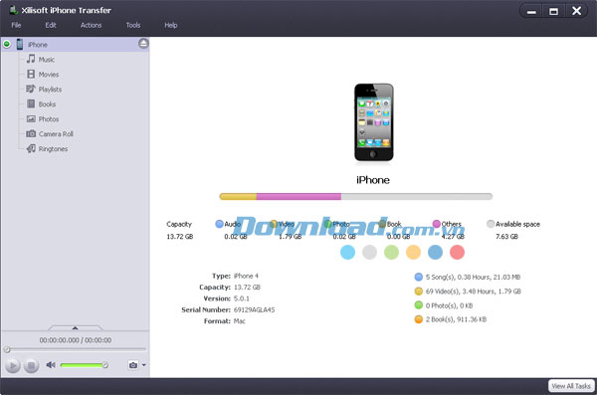Select the iPhone device node
The width and height of the screenshot is (597, 395).
75,45
